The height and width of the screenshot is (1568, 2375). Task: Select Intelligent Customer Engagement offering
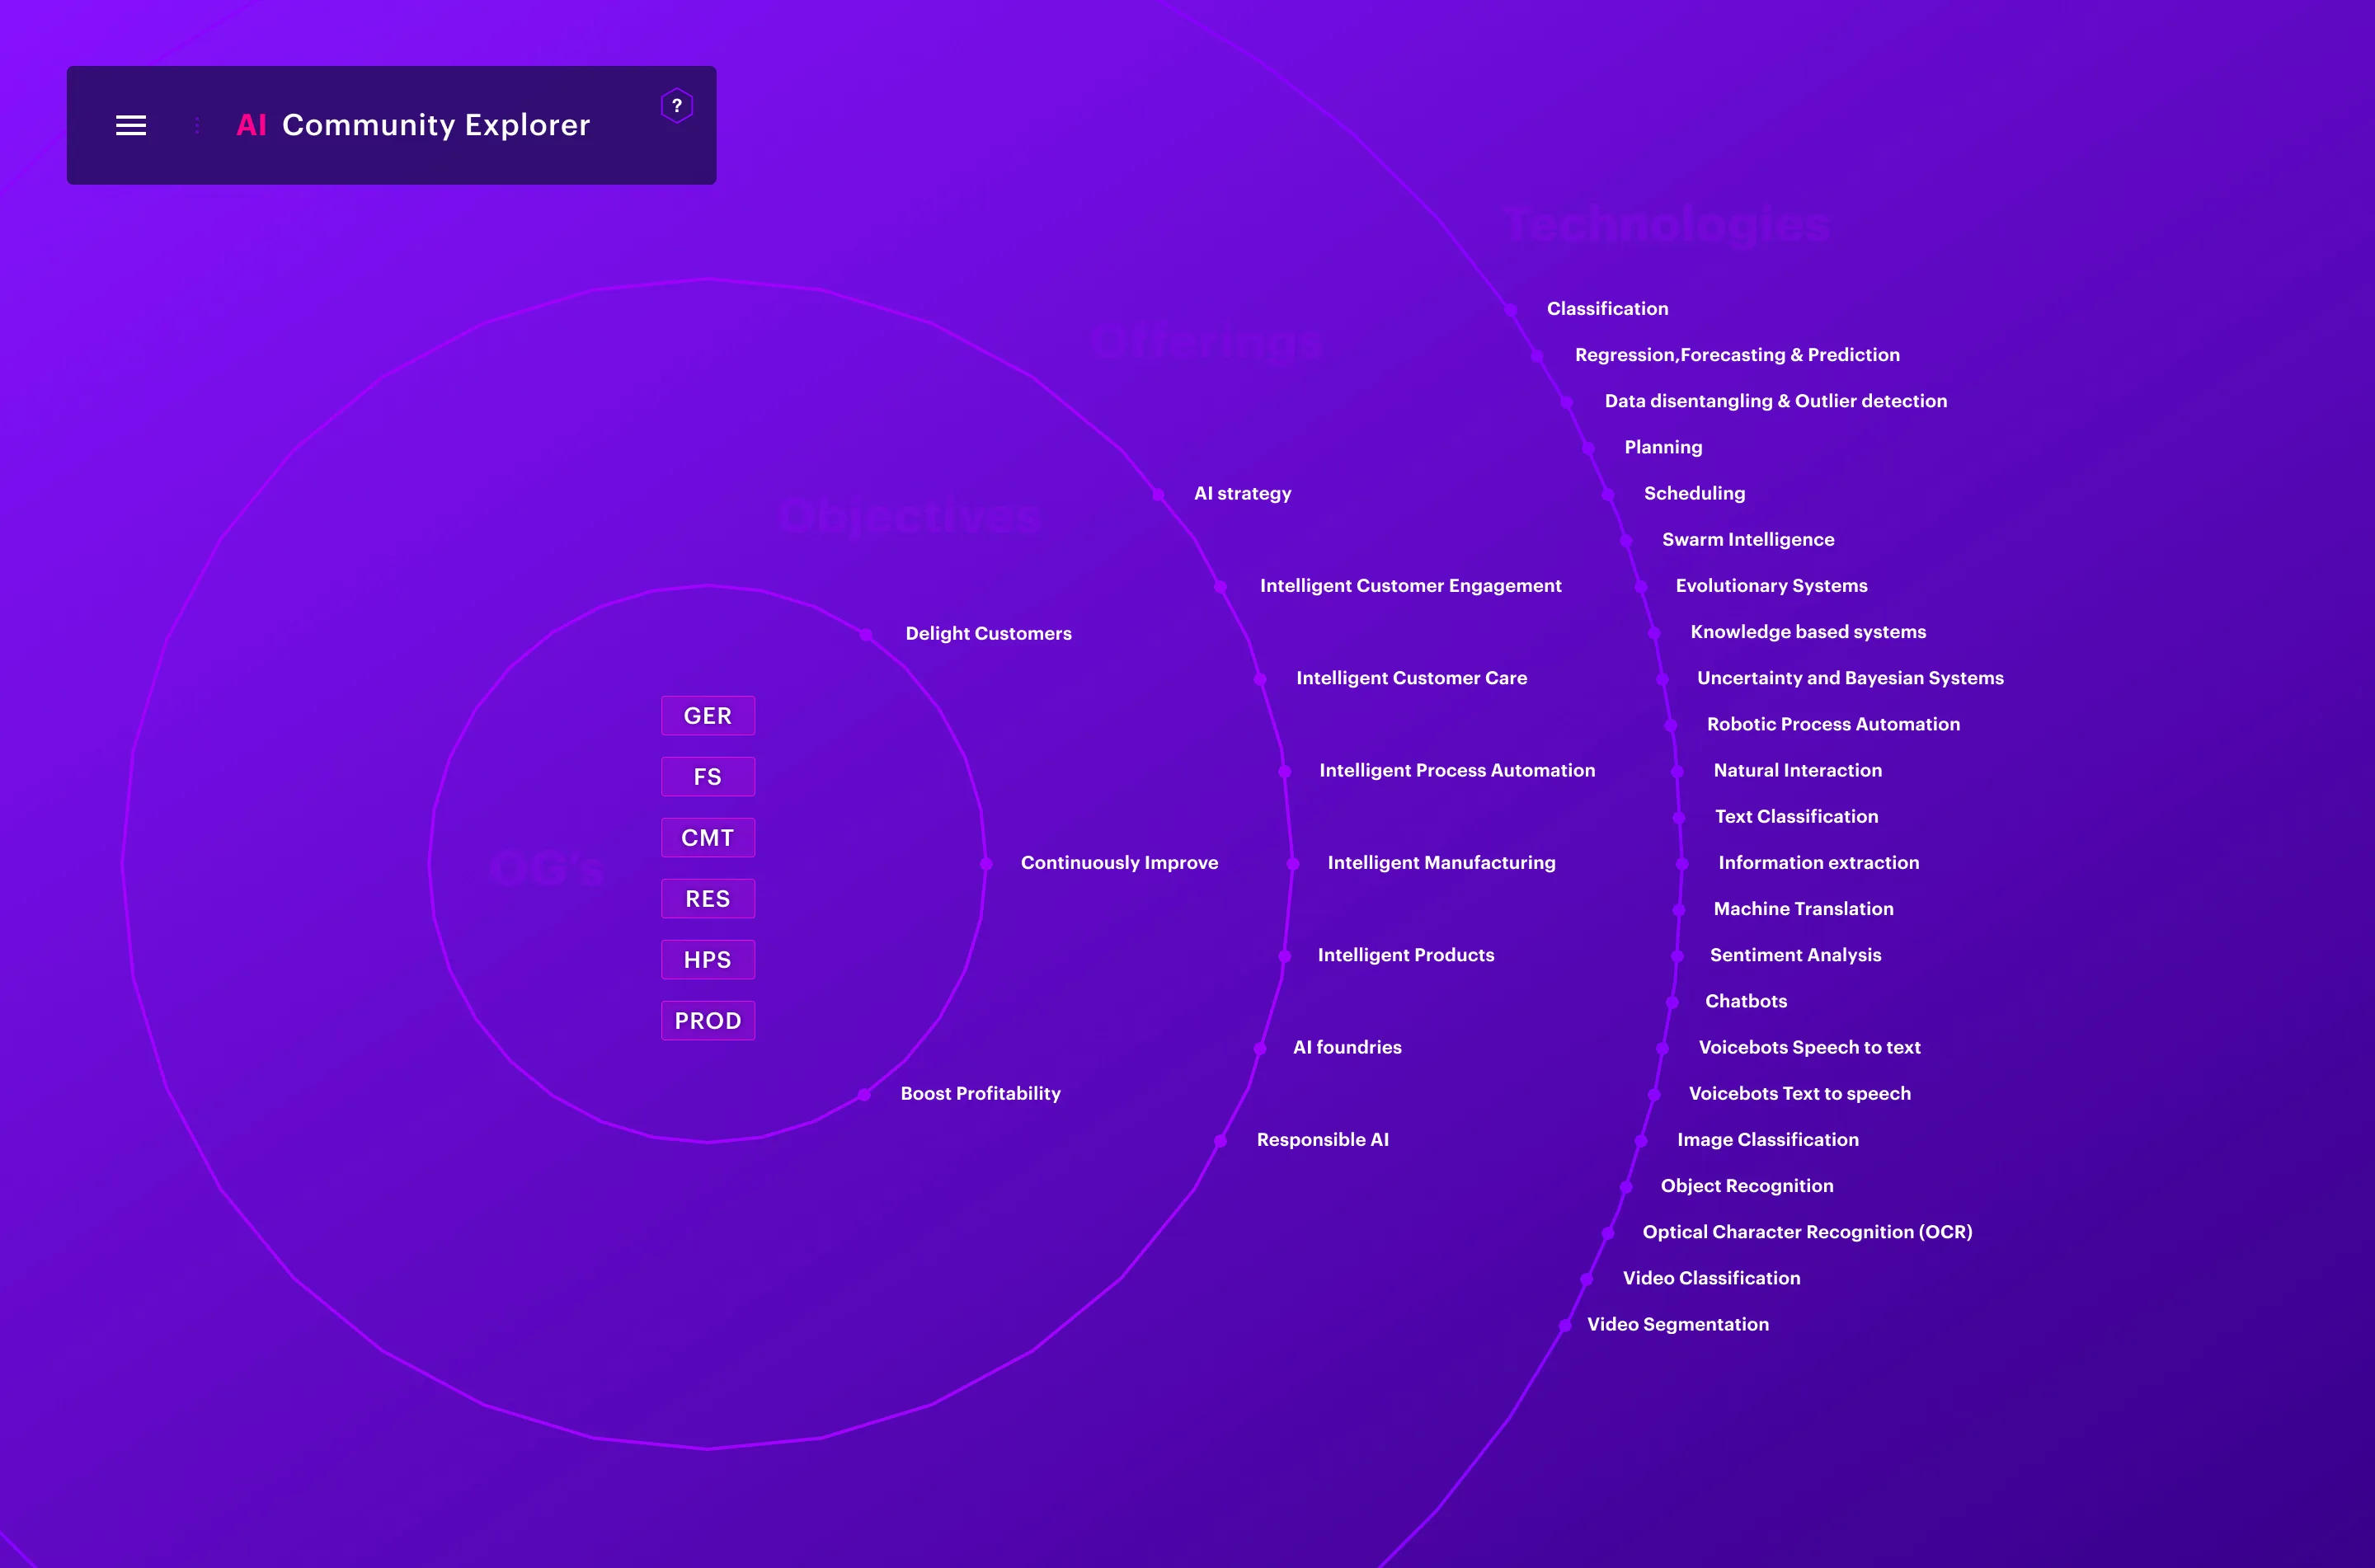pos(1410,585)
